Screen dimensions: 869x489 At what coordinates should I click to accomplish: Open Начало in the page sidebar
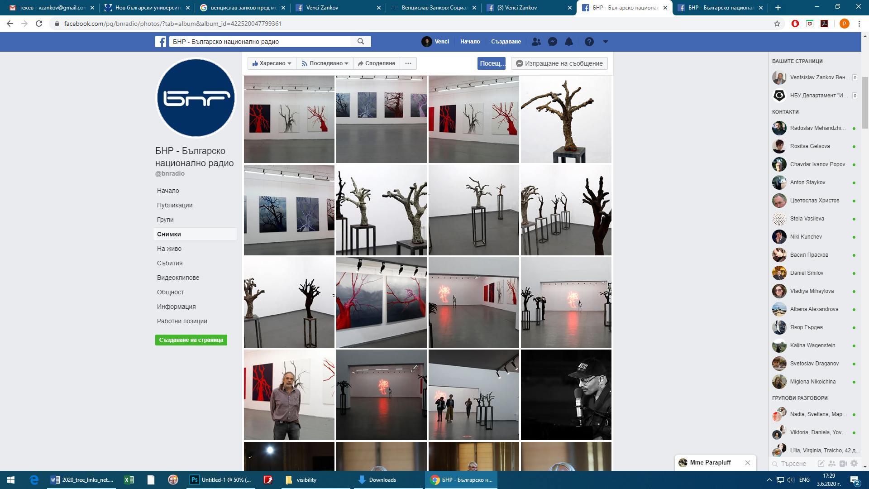pyautogui.click(x=168, y=191)
